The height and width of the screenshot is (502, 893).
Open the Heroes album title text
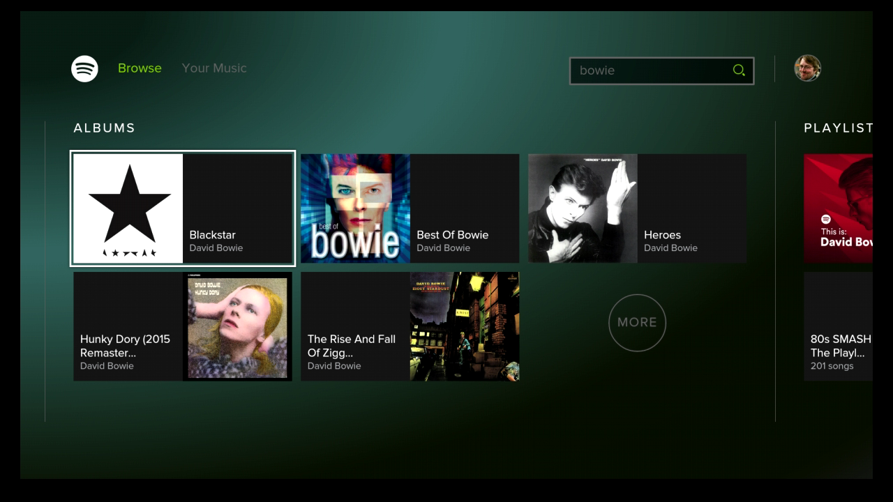click(662, 235)
